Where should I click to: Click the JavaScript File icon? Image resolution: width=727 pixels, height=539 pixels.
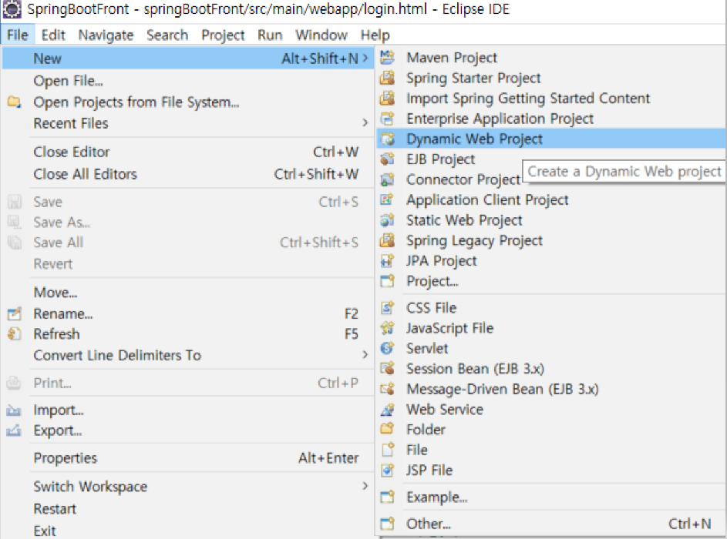387,328
